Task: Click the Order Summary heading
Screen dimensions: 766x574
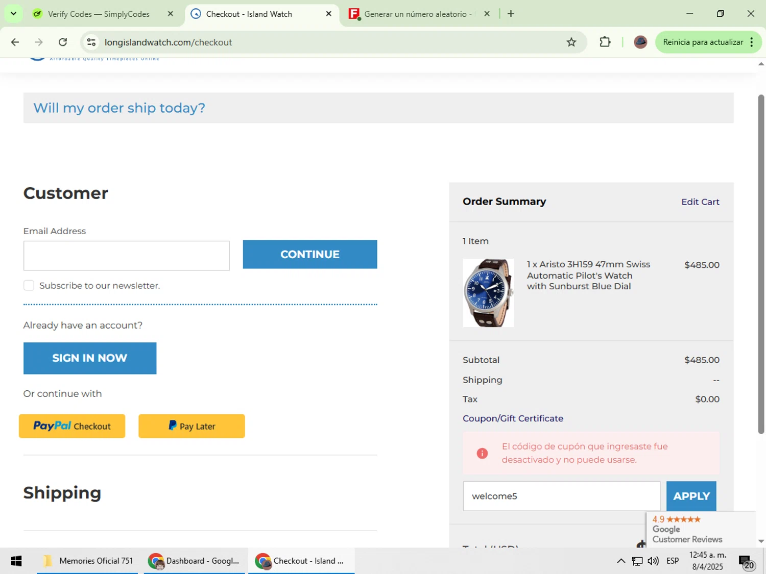Action: pyautogui.click(x=504, y=202)
